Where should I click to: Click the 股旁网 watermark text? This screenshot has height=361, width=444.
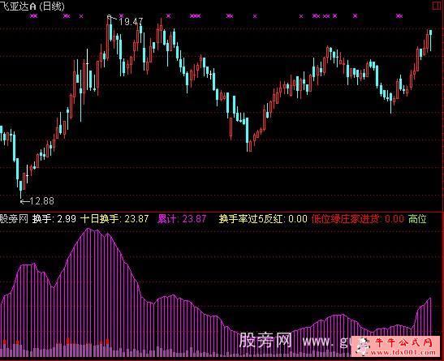265,340
